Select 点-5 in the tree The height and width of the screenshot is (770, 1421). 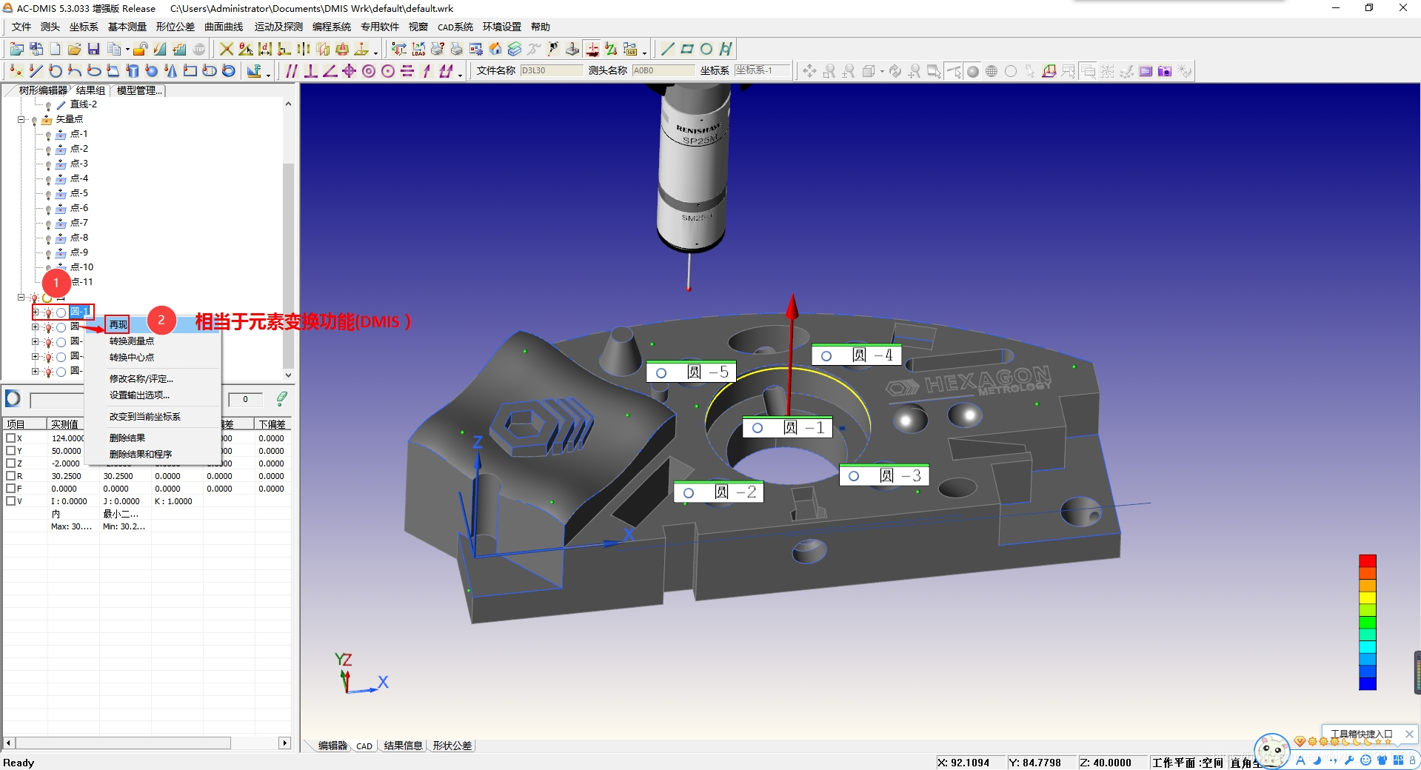point(79,193)
